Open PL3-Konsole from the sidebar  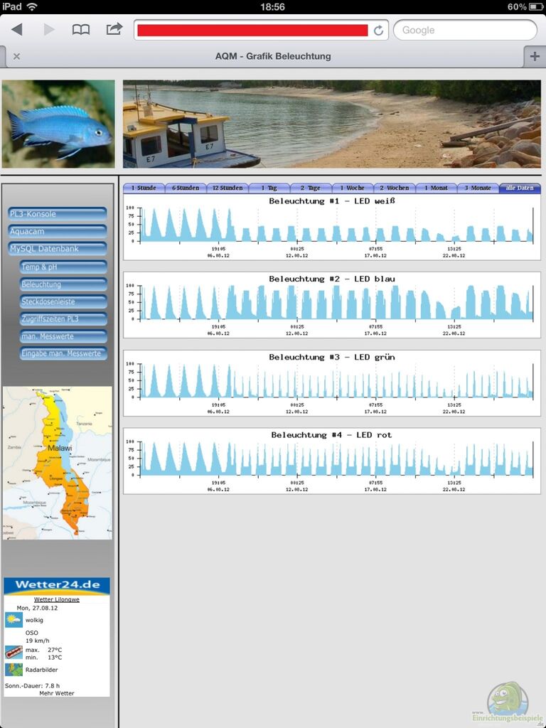pos(57,214)
